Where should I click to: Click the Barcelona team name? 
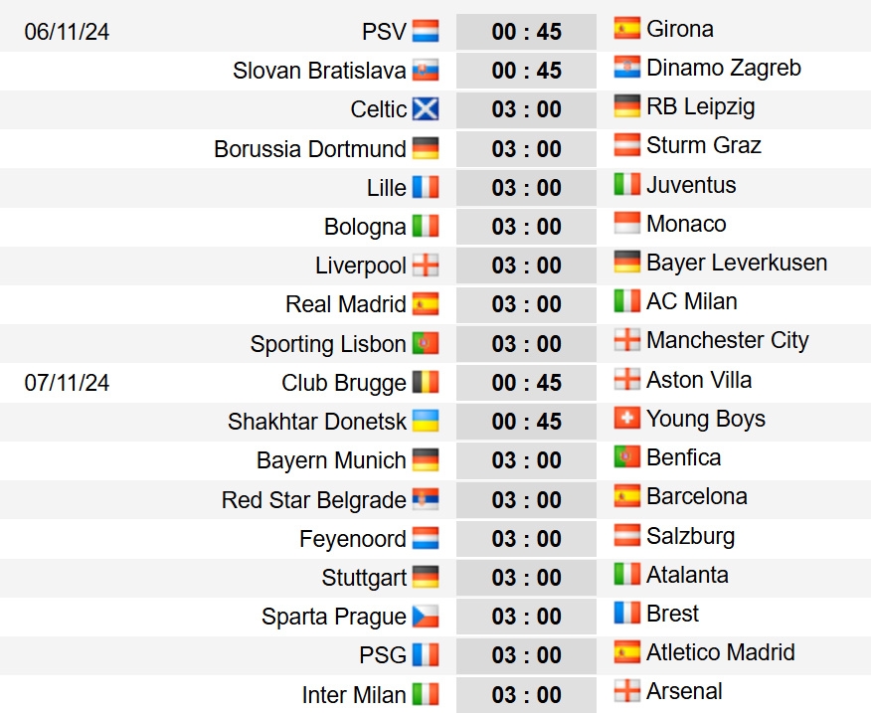(x=697, y=496)
